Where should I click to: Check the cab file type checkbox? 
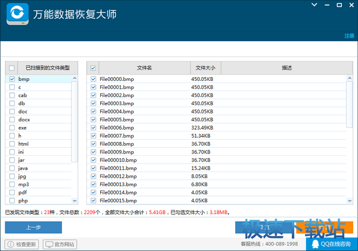pyautogui.click(x=12, y=95)
